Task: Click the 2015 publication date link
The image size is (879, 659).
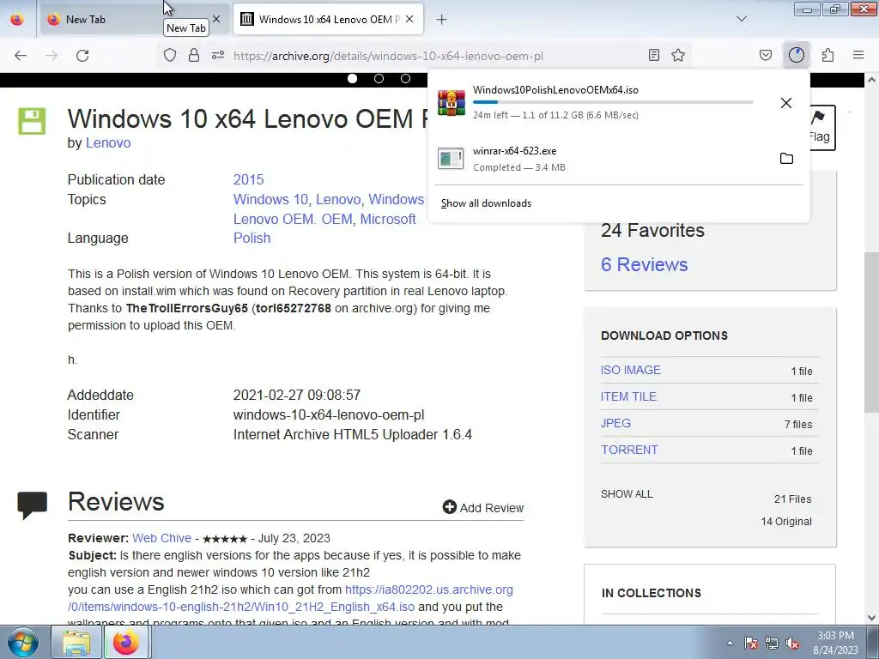Action: 248,179
